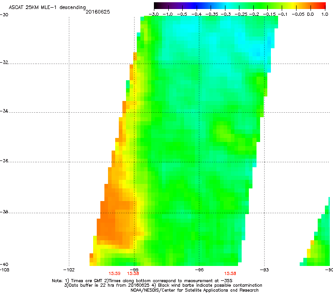This screenshot has height=293, width=333.
Task: Click colorbar tick label '-0.2'
Action: click(254, 14)
